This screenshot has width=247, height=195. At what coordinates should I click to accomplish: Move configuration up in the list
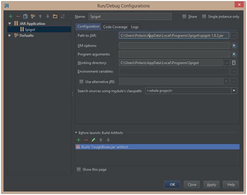40,16
